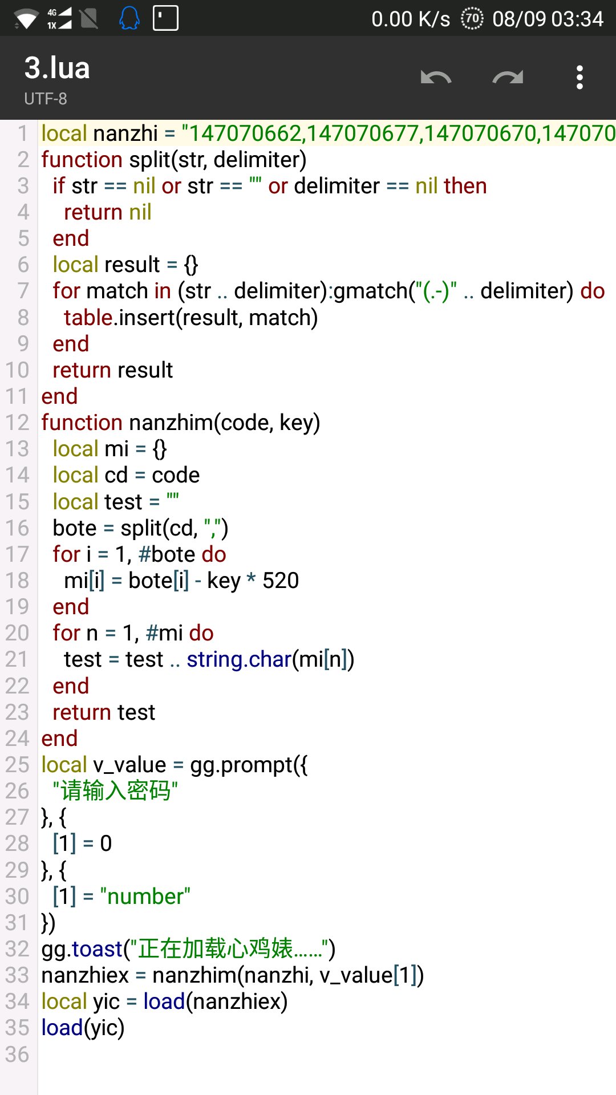Tap the redo arrow icon

[x=508, y=78]
